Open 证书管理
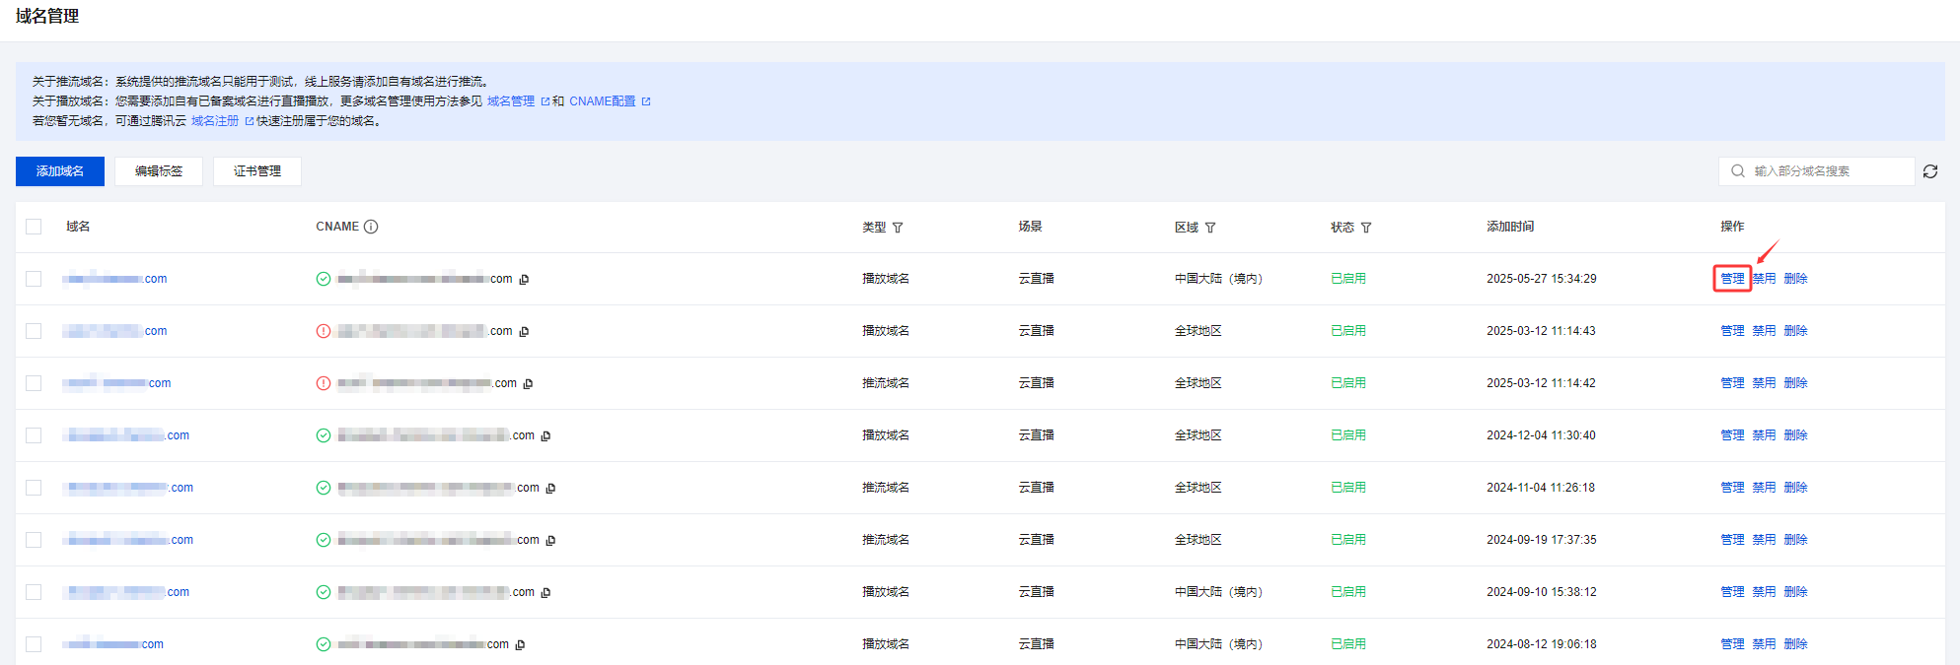 (257, 171)
